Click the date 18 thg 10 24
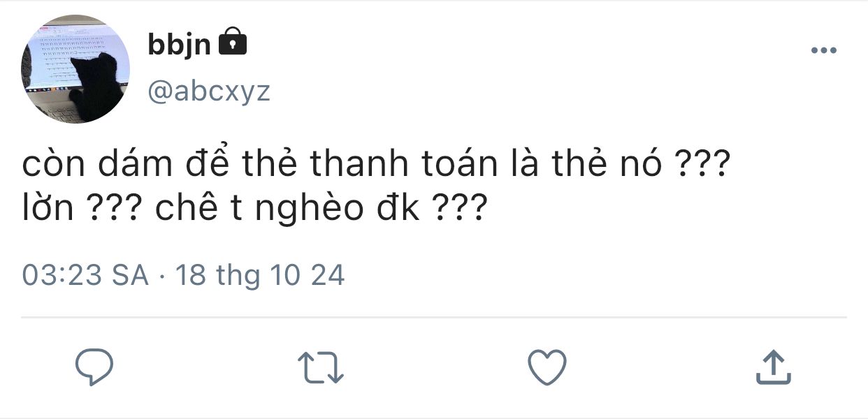 [x=259, y=276]
